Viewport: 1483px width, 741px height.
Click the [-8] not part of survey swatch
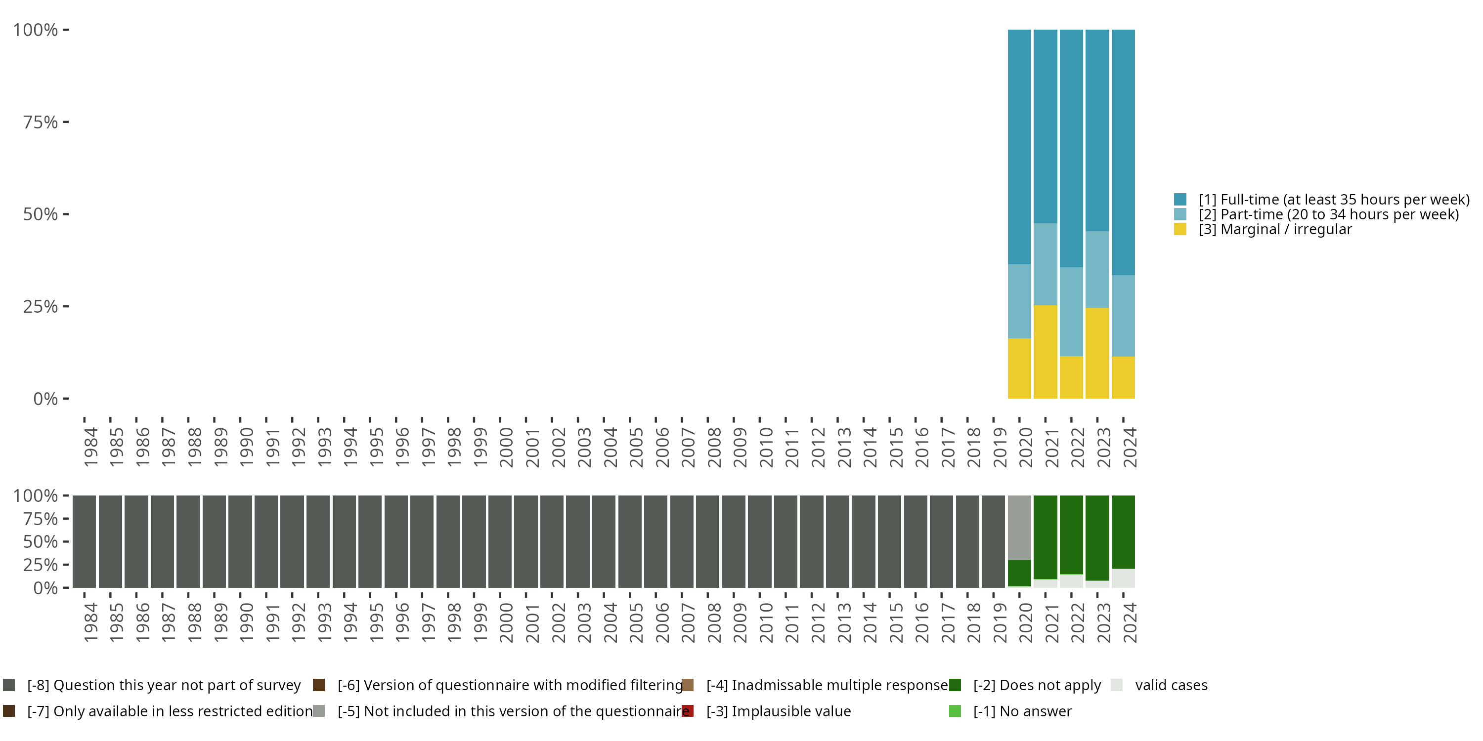pyautogui.click(x=8, y=685)
